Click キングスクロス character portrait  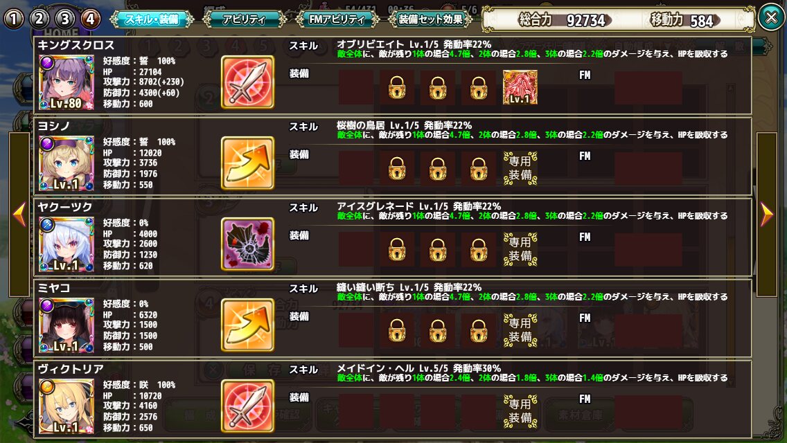click(x=67, y=83)
